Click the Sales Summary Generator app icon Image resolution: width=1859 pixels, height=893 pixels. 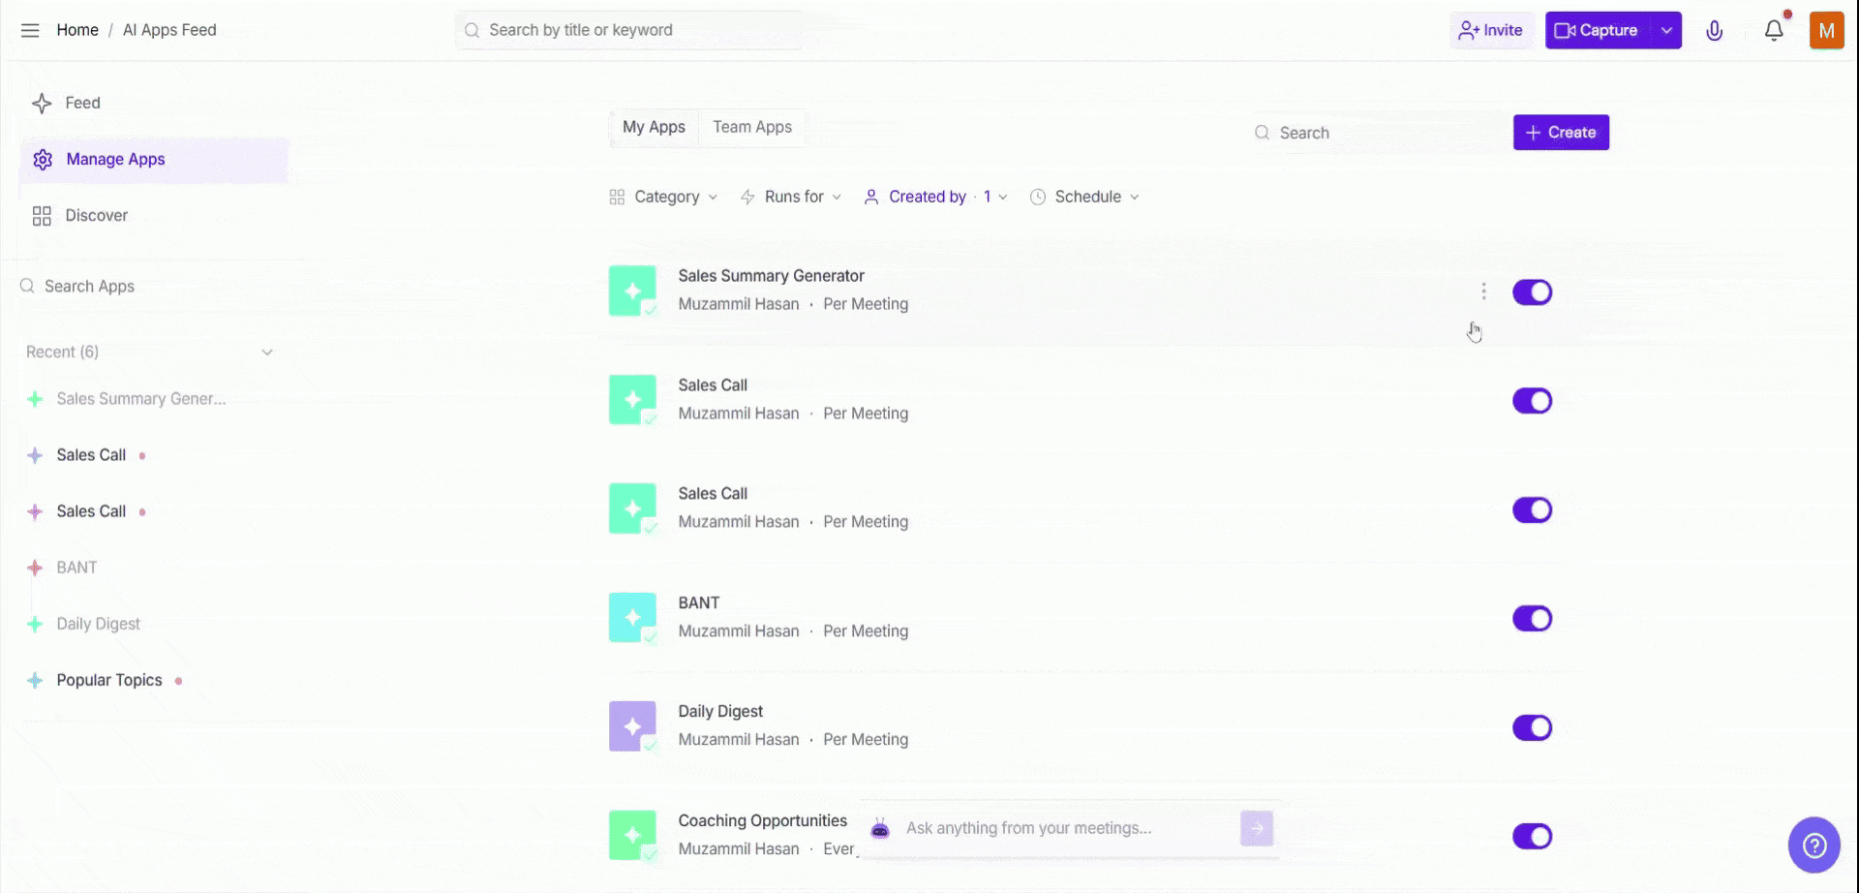point(632,291)
